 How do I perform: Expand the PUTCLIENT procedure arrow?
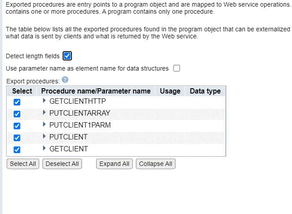pyautogui.click(x=44, y=136)
